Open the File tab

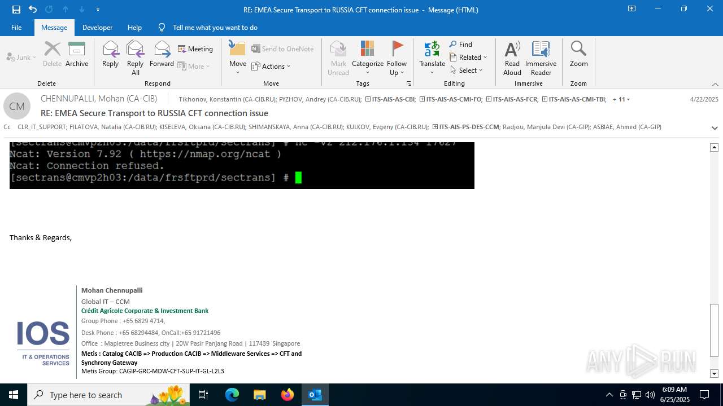pos(16,28)
